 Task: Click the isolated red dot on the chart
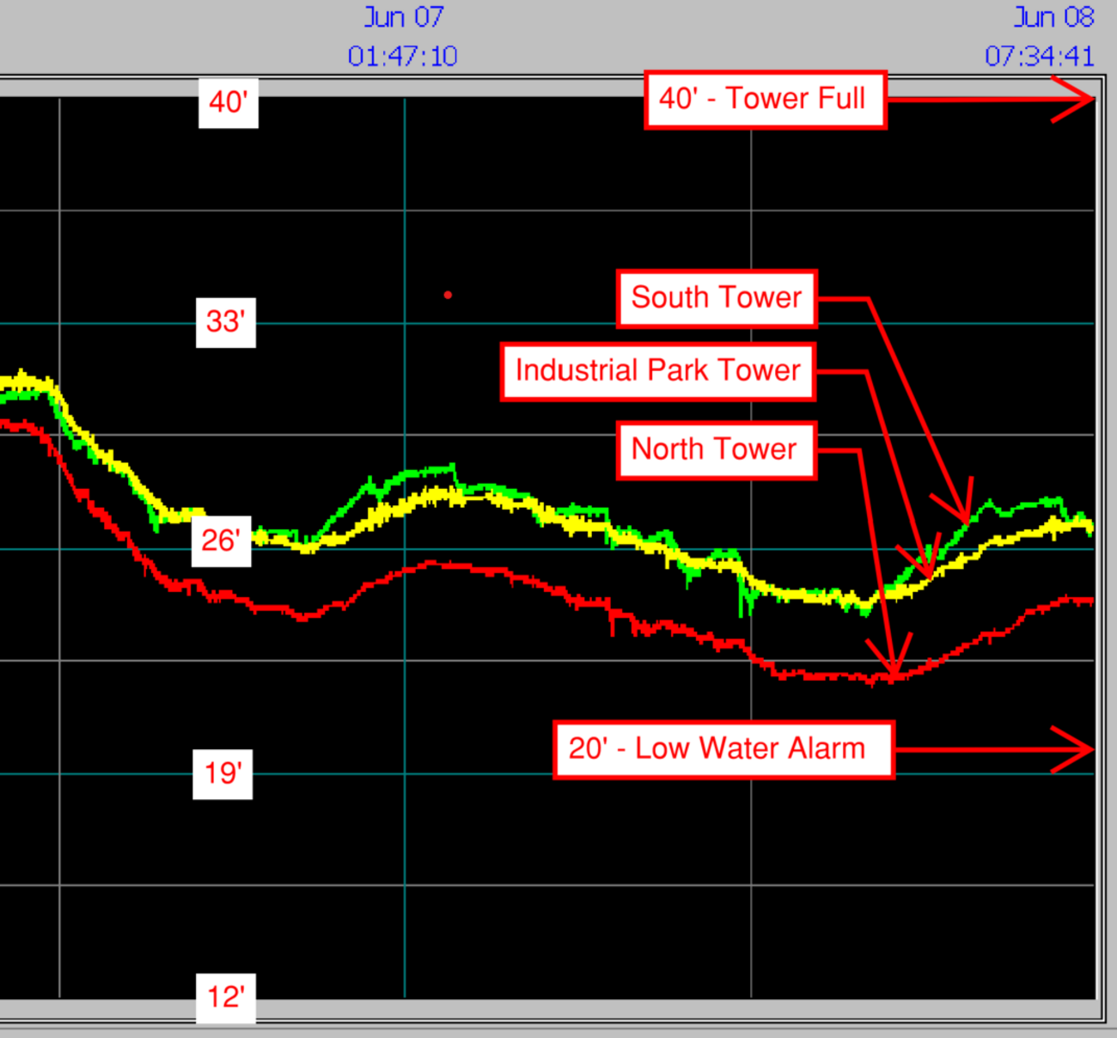click(448, 295)
